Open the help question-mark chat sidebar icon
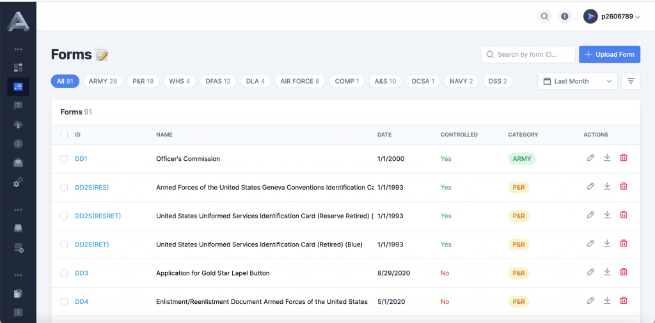This screenshot has height=323, width=655. (18, 105)
